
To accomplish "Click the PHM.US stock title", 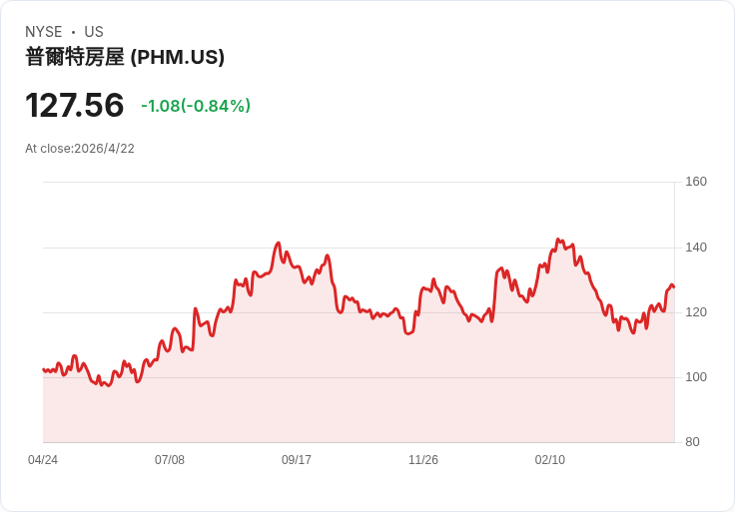I will pyautogui.click(x=125, y=57).
